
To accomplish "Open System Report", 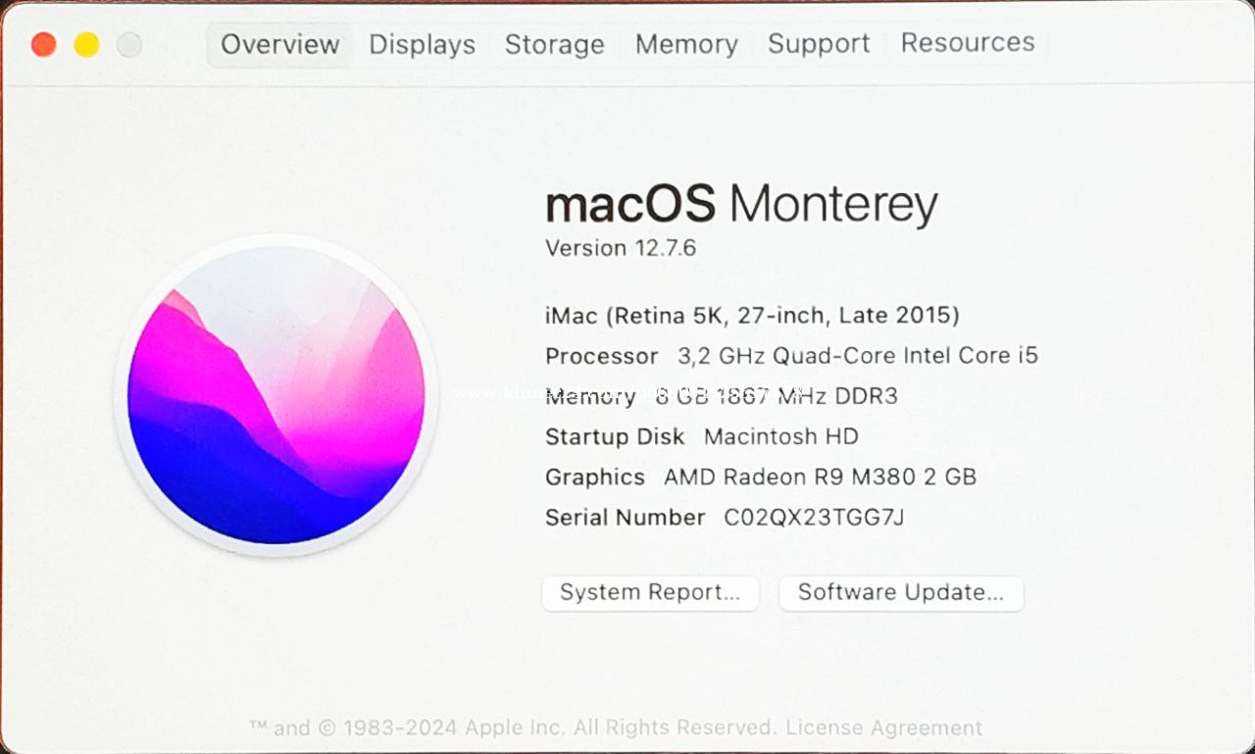I will (x=650, y=592).
